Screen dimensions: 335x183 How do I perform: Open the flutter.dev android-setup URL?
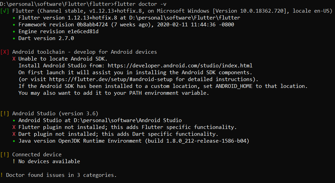(111, 79)
